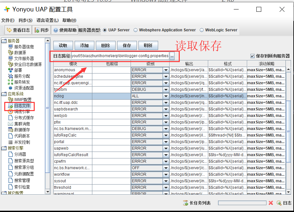This screenshot has height=212, width=294.
Task: Select the 数据源 tree icon
Action: [10, 53]
